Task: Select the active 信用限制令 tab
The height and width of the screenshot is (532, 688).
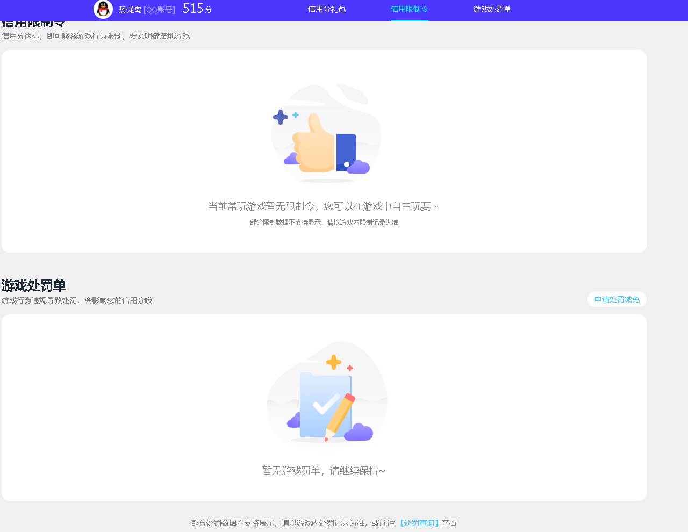Action: 410,10
